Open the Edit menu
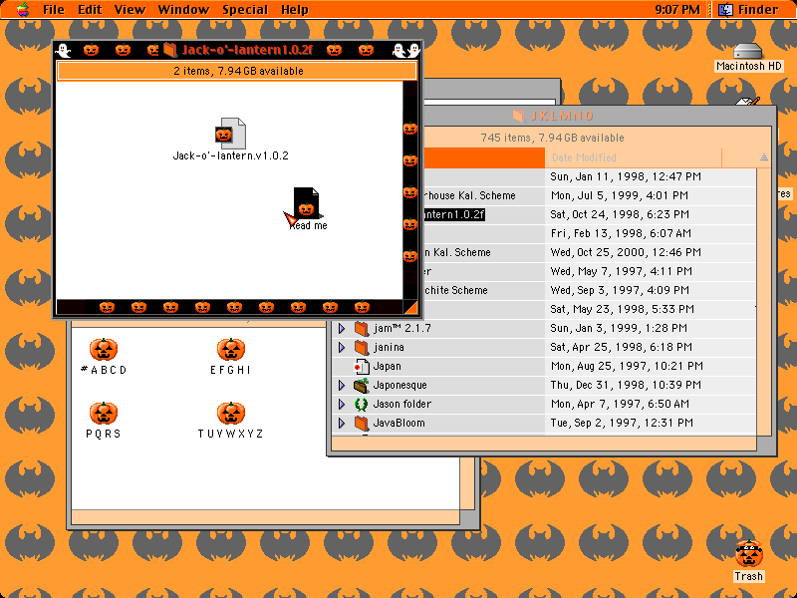The width and height of the screenshot is (797, 598). tap(90, 10)
